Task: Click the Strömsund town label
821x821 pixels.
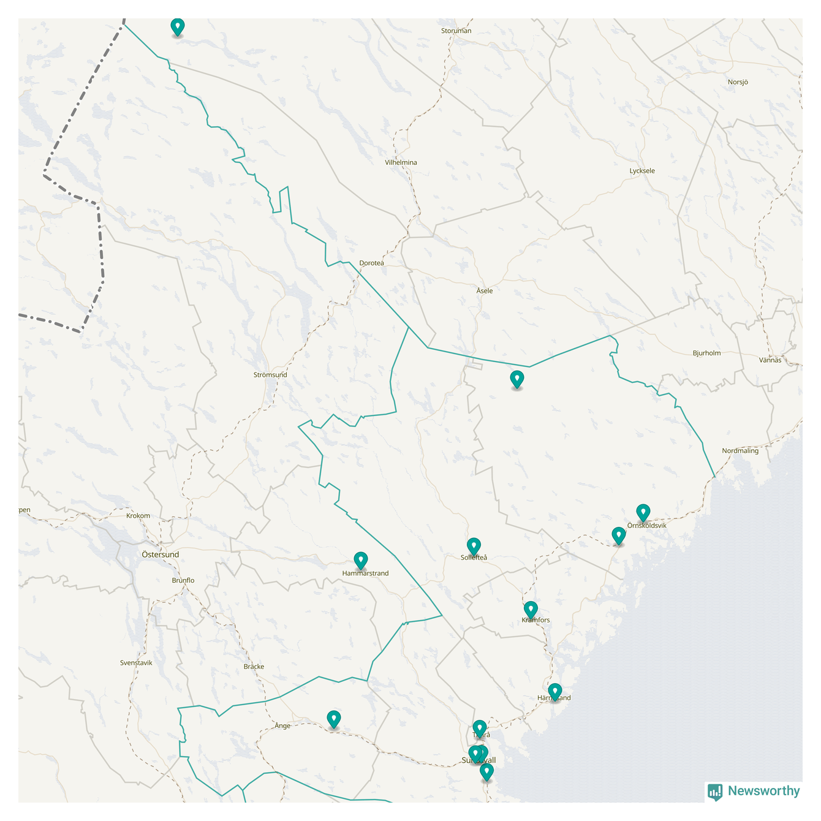Action: click(x=270, y=375)
